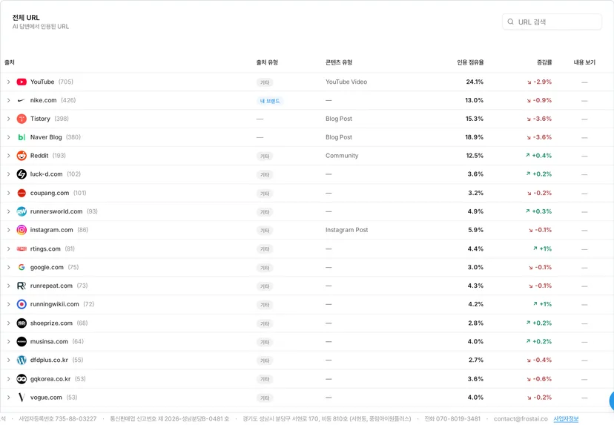Click the Instagram logo icon
614x425 pixels.
[22, 230]
